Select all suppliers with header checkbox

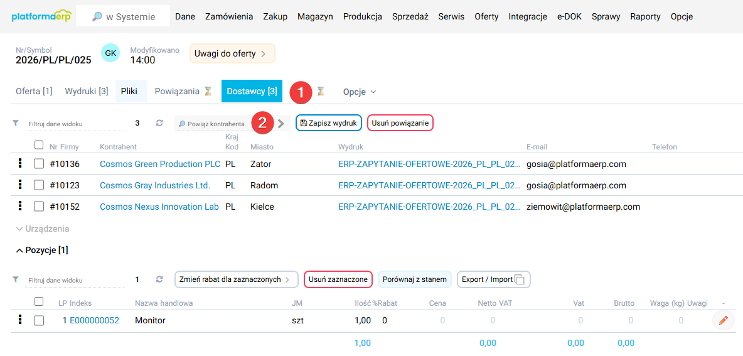pyautogui.click(x=39, y=145)
